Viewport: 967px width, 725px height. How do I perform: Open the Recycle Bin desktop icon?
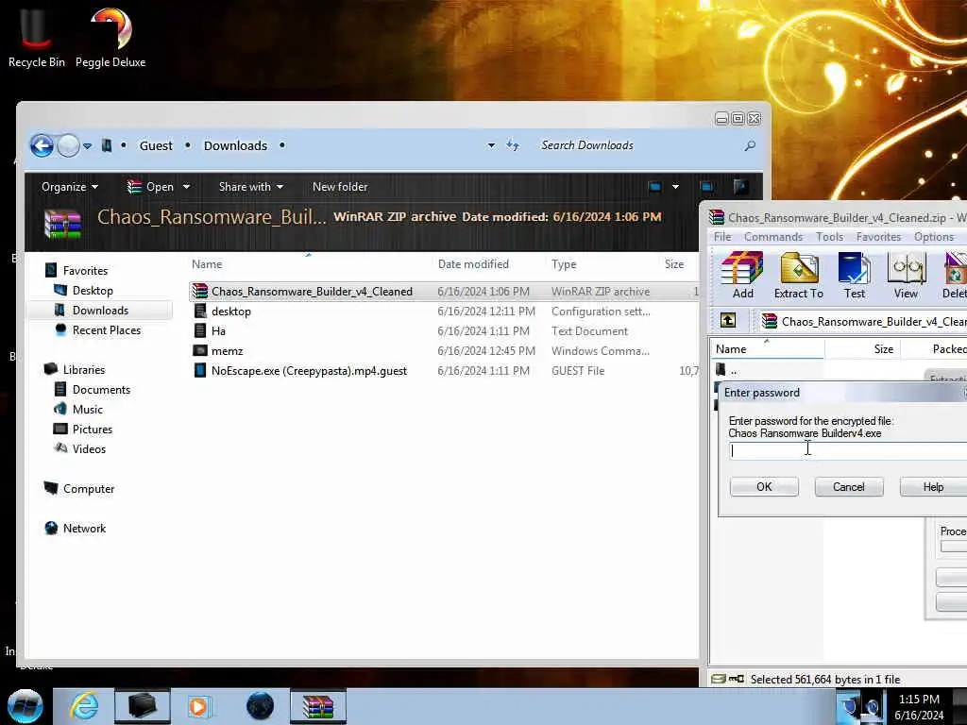(37, 38)
